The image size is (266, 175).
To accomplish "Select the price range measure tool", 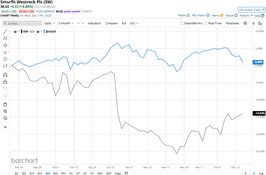I will pyautogui.click(x=5, y=66).
